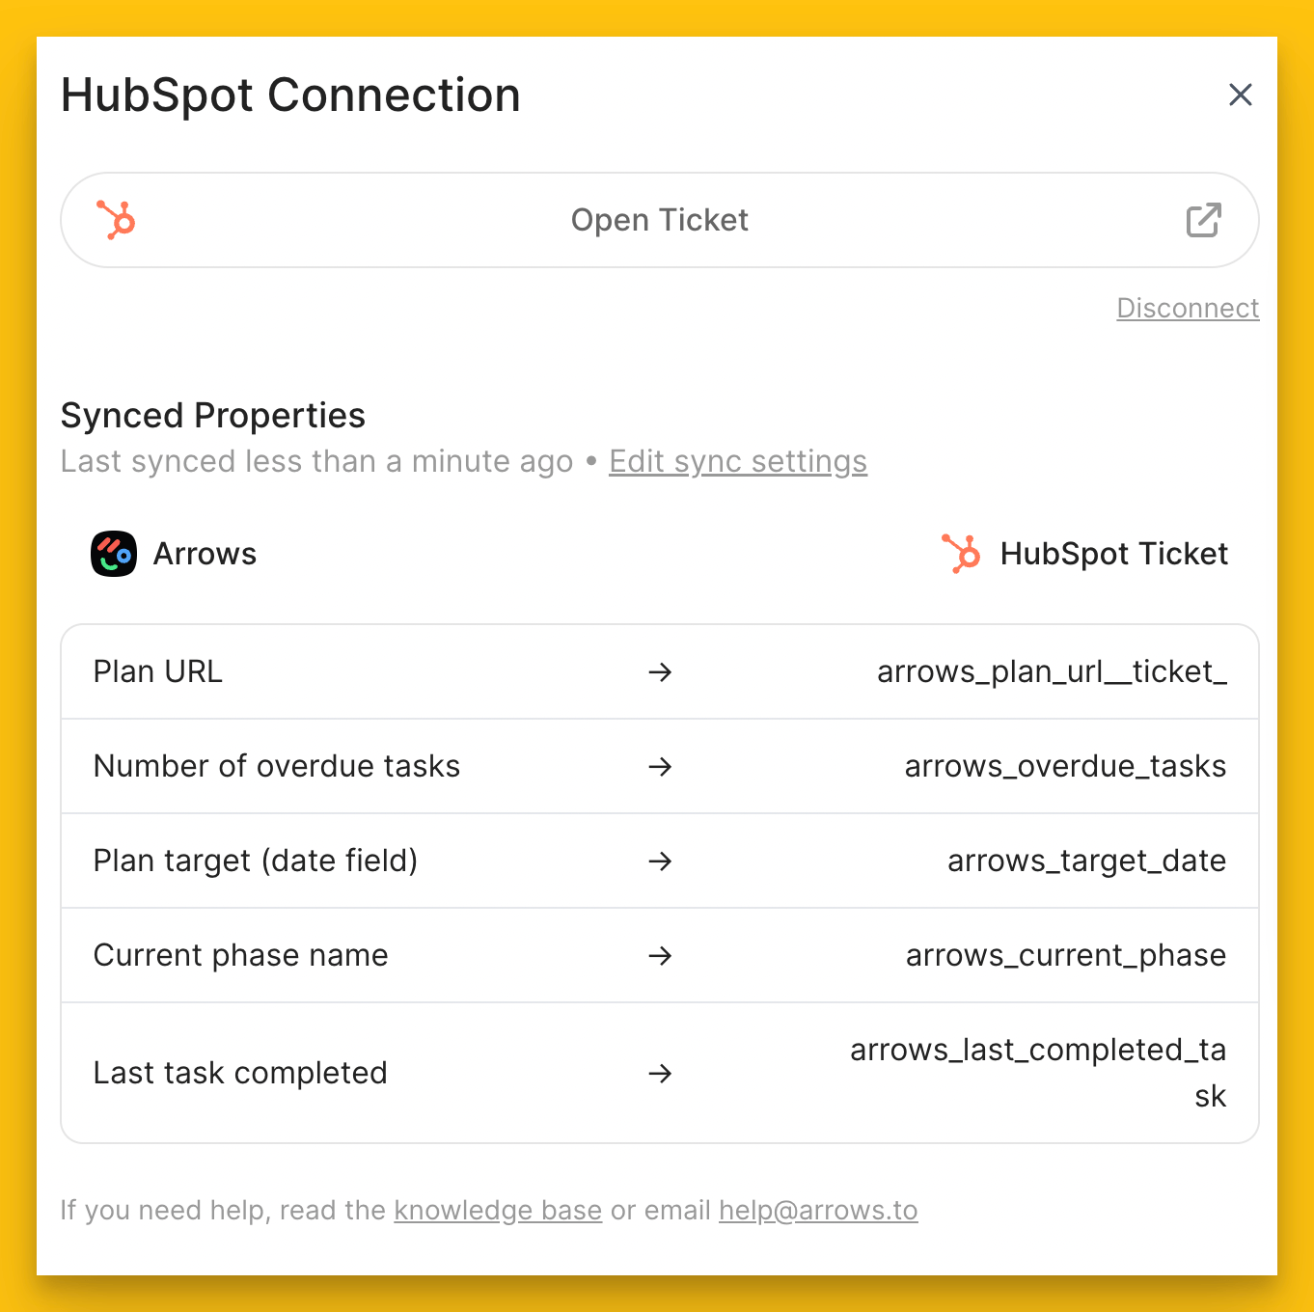This screenshot has width=1314, height=1312.
Task: Click the arrow in the Current phase name row
Action: (660, 955)
